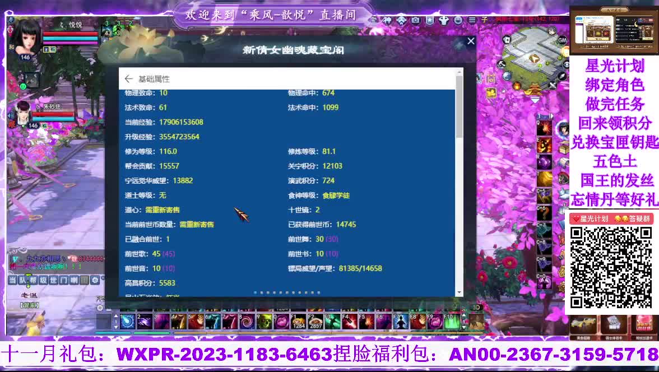
Task: Use the F2 item with count 2857
Action: (315, 322)
